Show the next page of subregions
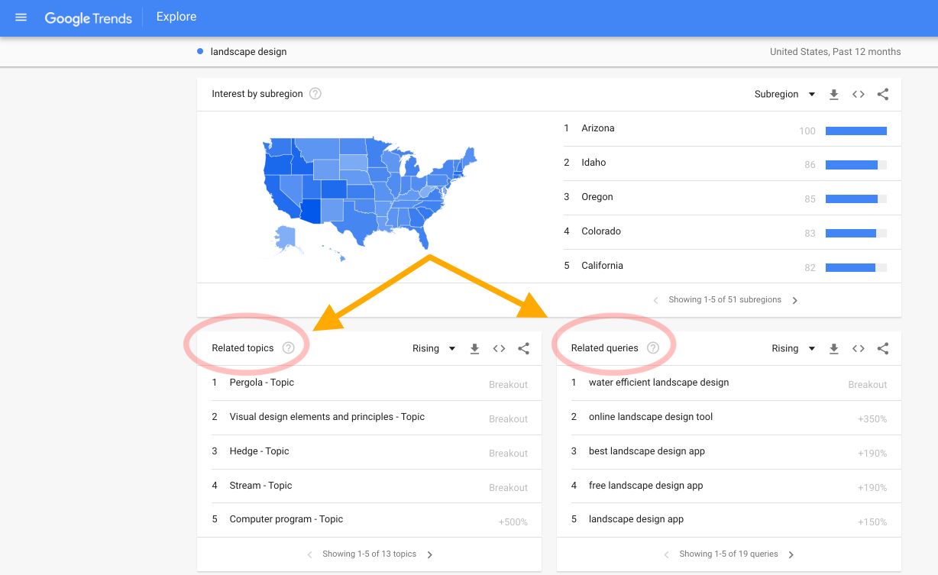Screen dimensions: 938x575 [794, 300]
